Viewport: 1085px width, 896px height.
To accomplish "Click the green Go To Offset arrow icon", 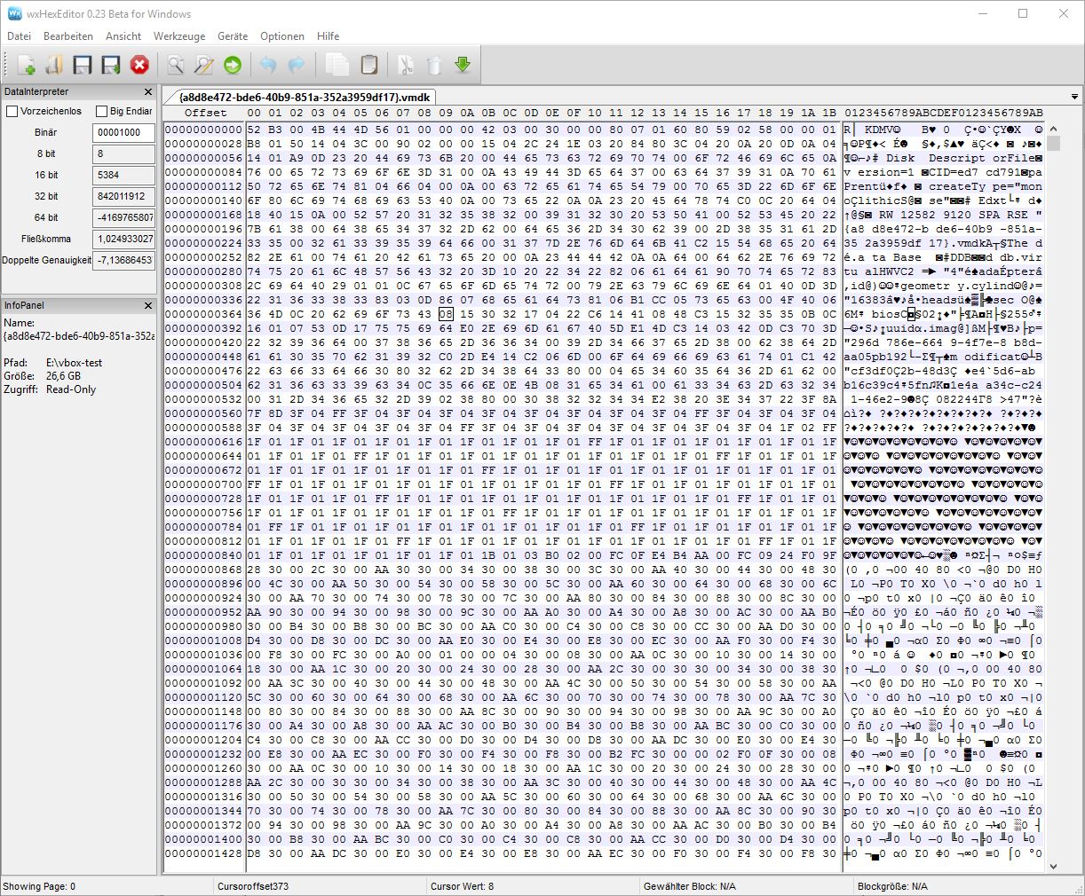I will pyautogui.click(x=233, y=65).
